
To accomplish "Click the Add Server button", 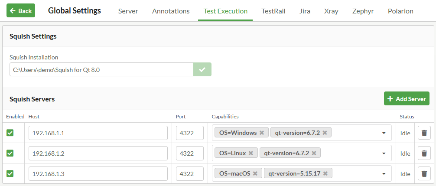I will click(x=406, y=98).
